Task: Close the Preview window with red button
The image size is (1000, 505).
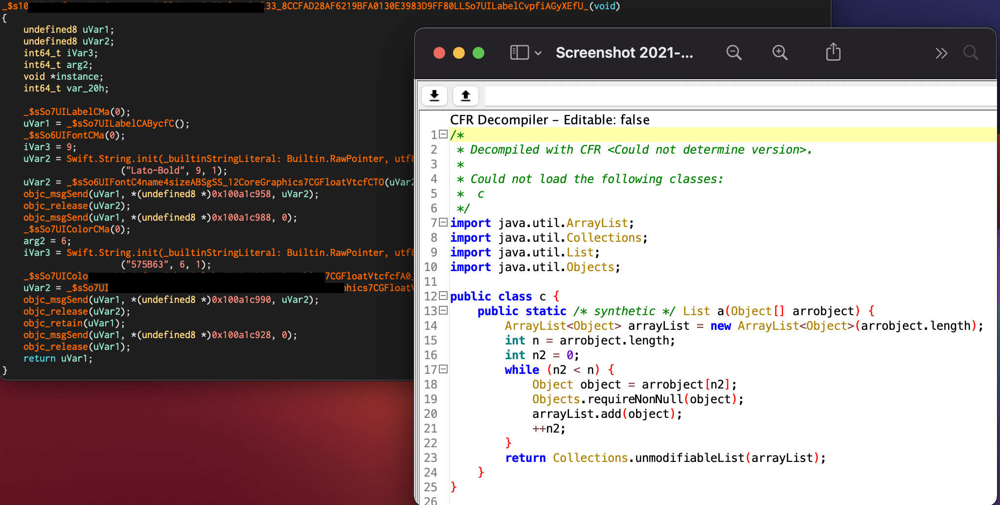Action: point(439,53)
